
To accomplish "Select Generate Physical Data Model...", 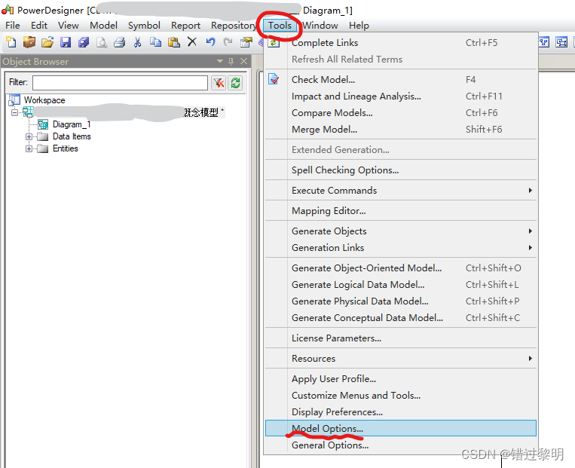I will tap(401, 301).
